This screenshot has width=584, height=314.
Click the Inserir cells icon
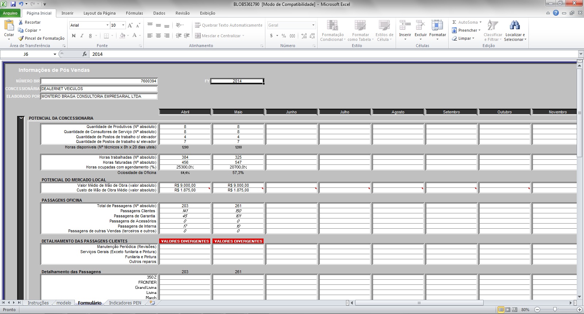click(x=405, y=26)
